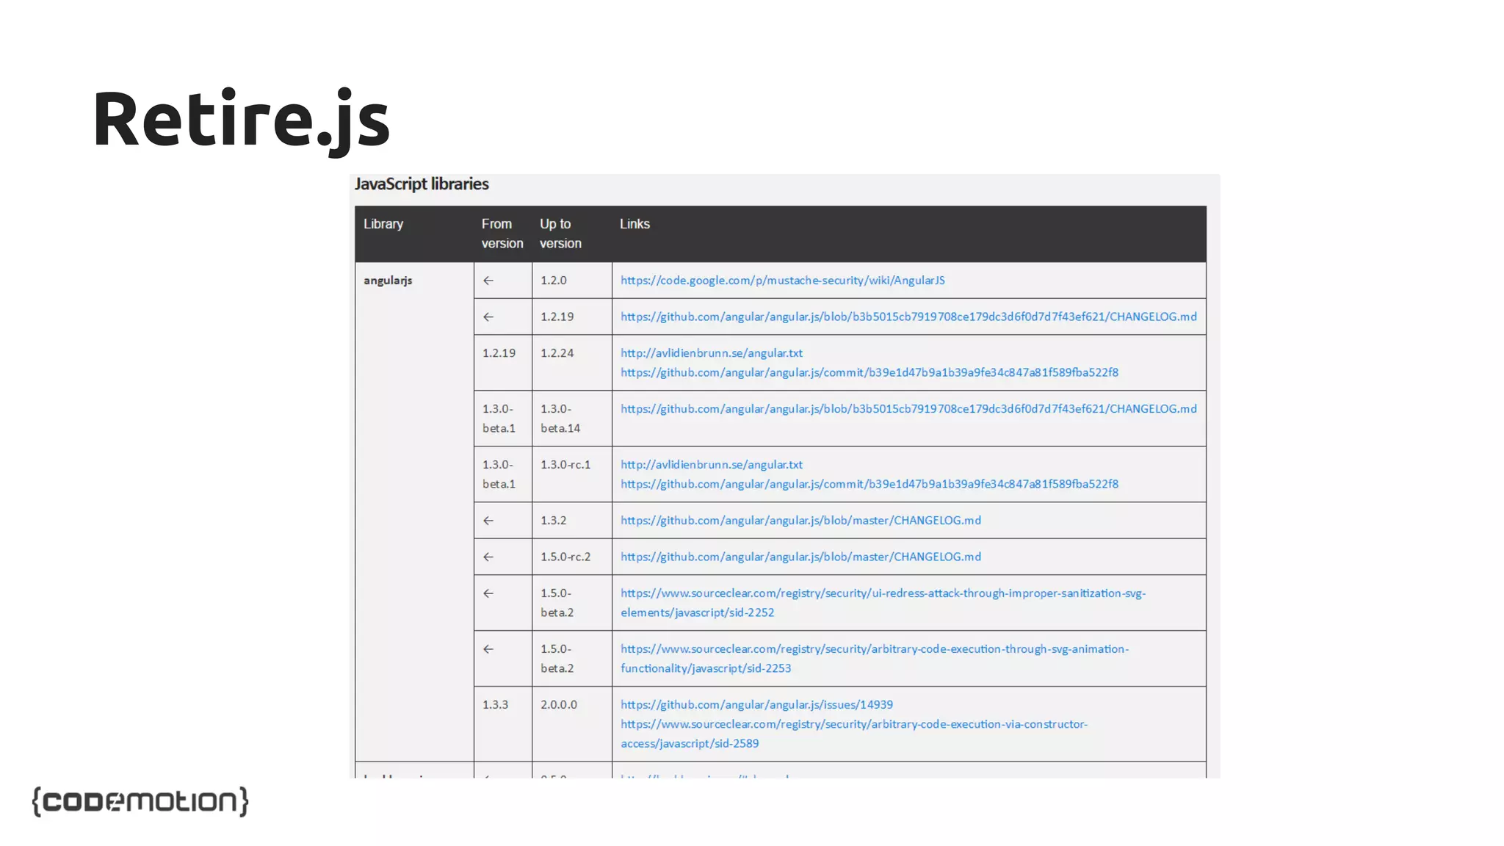Click the CHANGELOG.md link in the 1.5.0-rc.2 row
Viewport: 1504px width, 846px height.
(800, 557)
